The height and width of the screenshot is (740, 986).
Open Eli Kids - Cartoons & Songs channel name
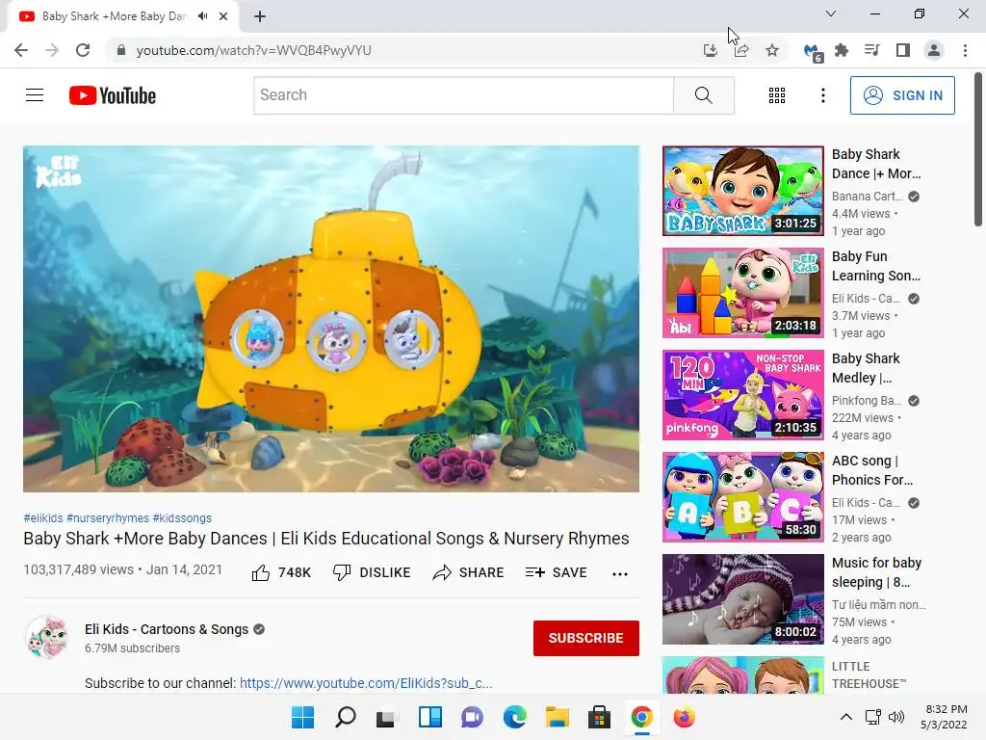coord(167,629)
